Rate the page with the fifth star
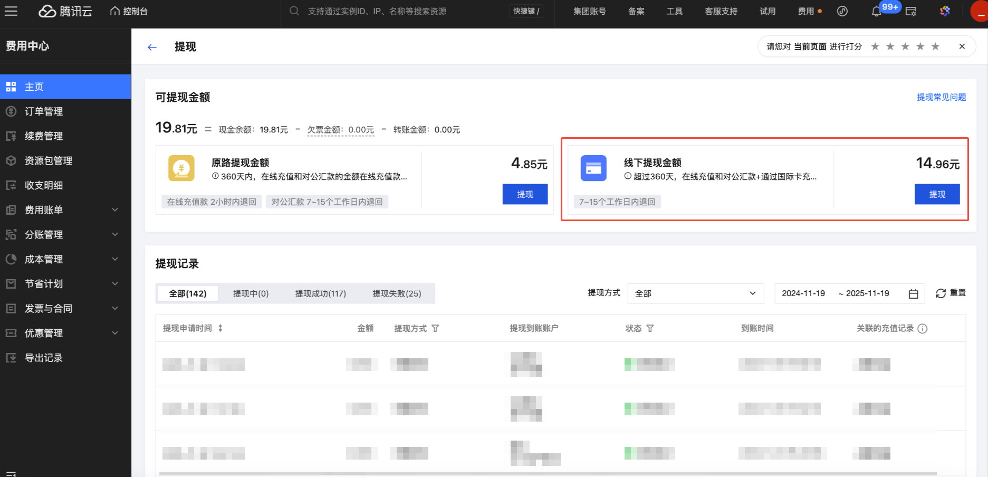The height and width of the screenshot is (477, 988). point(935,46)
